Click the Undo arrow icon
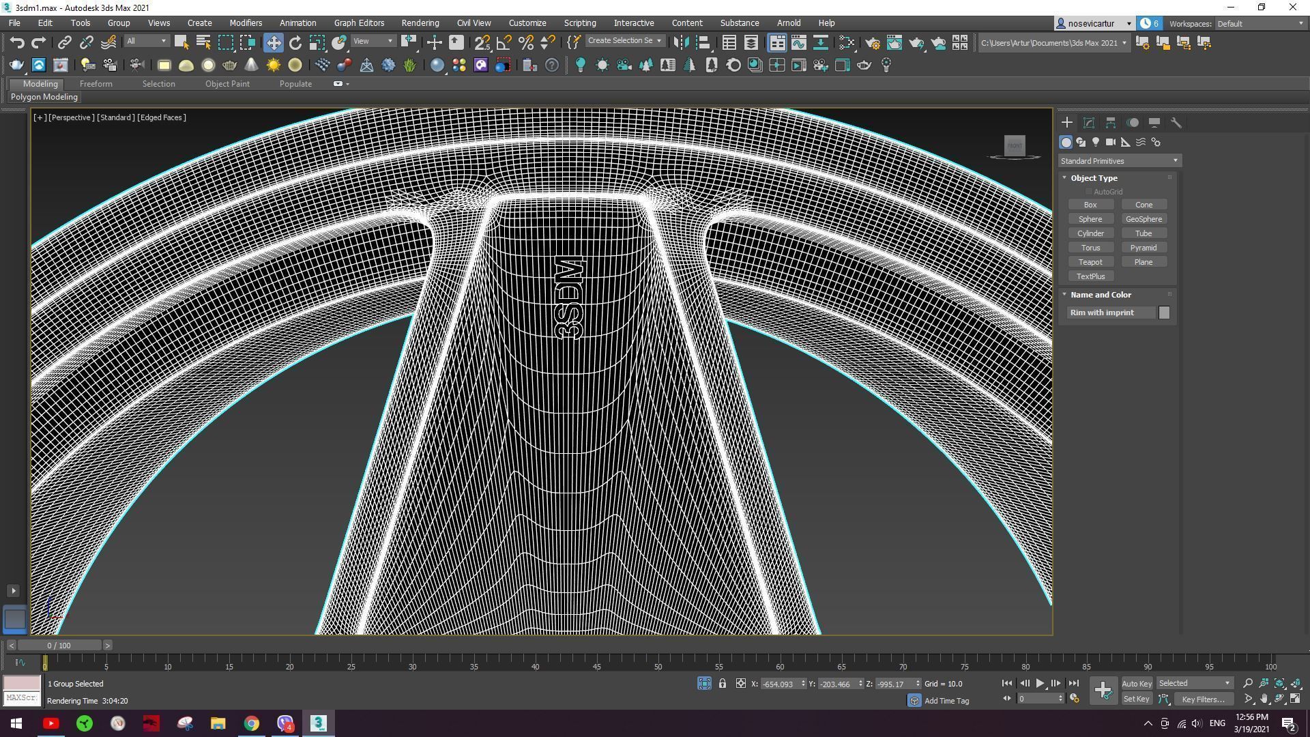 click(17, 43)
